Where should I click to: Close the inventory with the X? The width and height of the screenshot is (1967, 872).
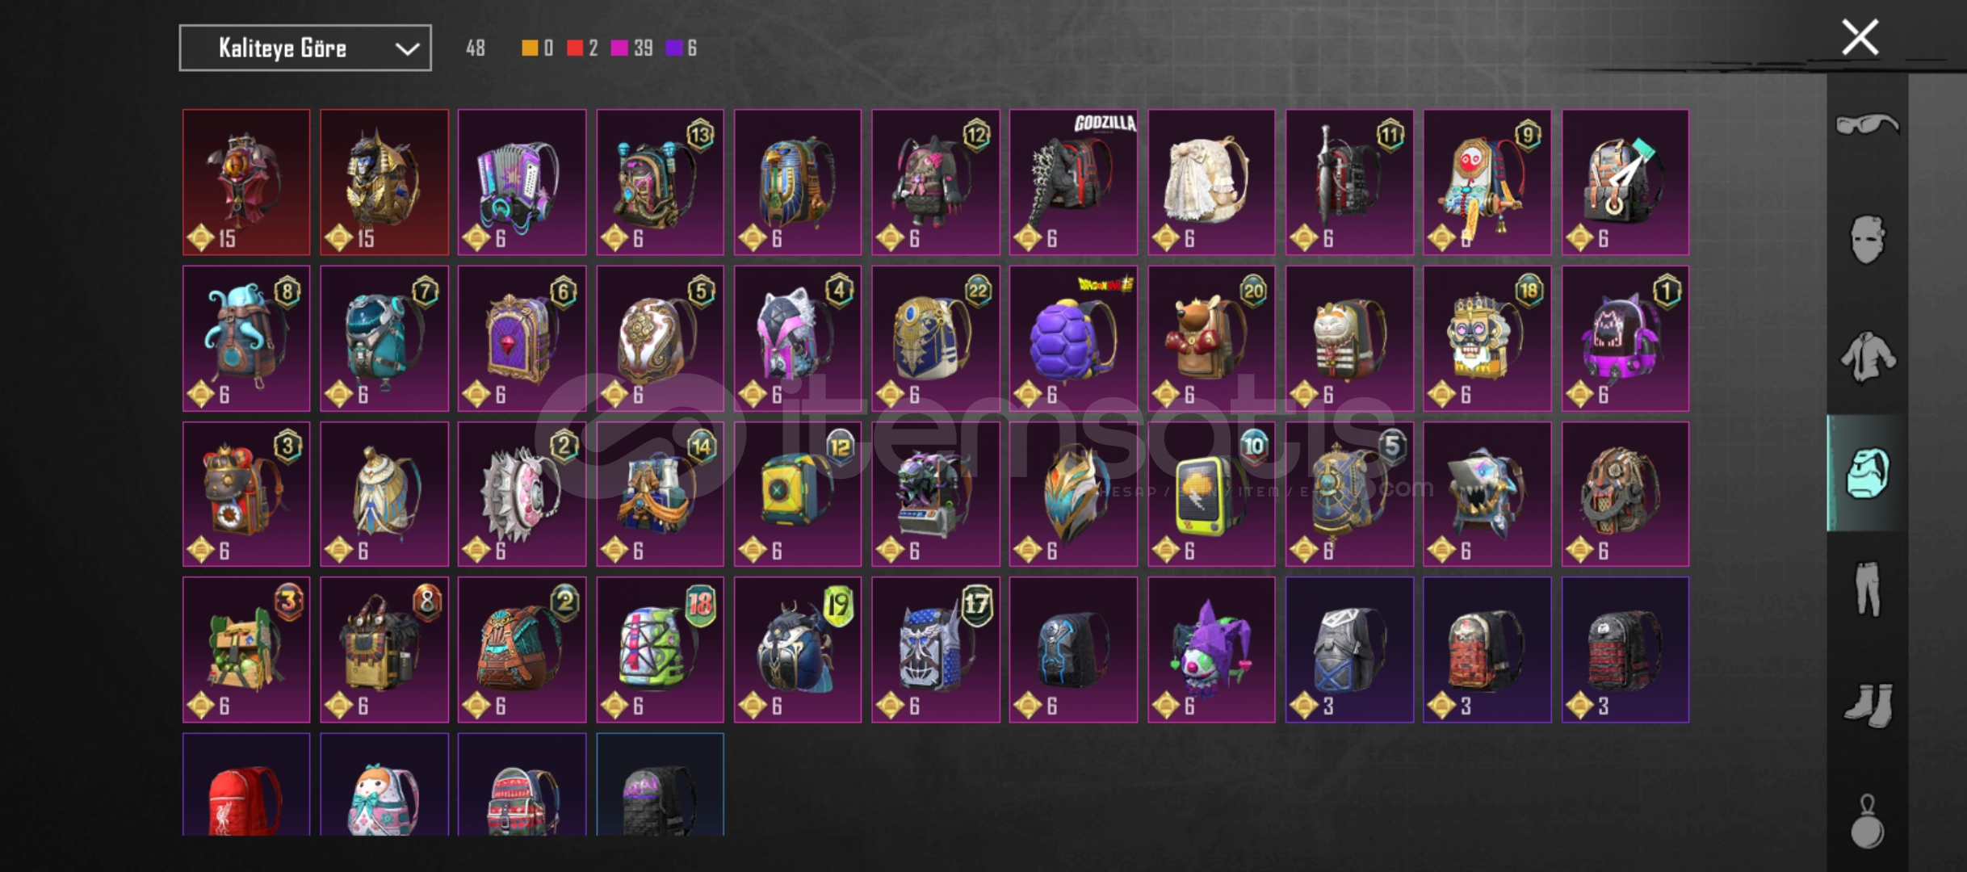pyautogui.click(x=1860, y=37)
